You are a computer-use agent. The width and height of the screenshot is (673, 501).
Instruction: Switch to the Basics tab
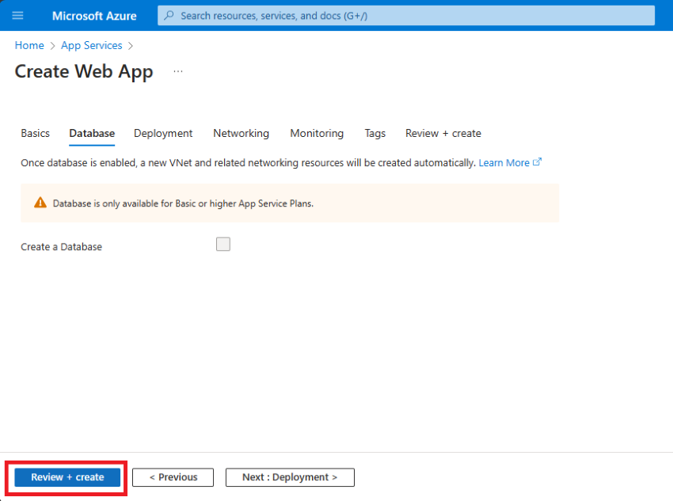click(x=35, y=133)
